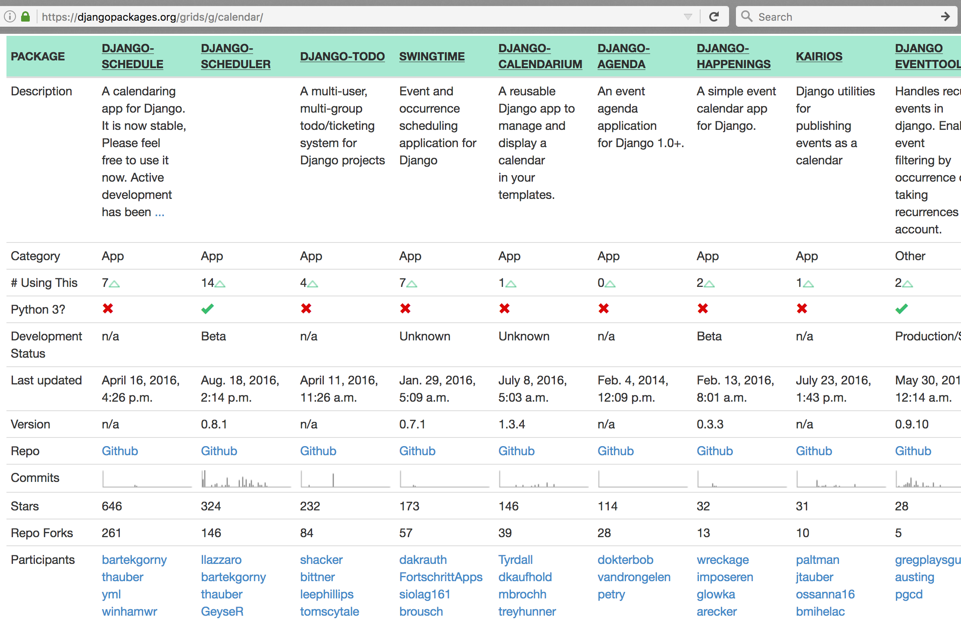Open the DJANGO-CALENDARIUM package link

(x=540, y=56)
